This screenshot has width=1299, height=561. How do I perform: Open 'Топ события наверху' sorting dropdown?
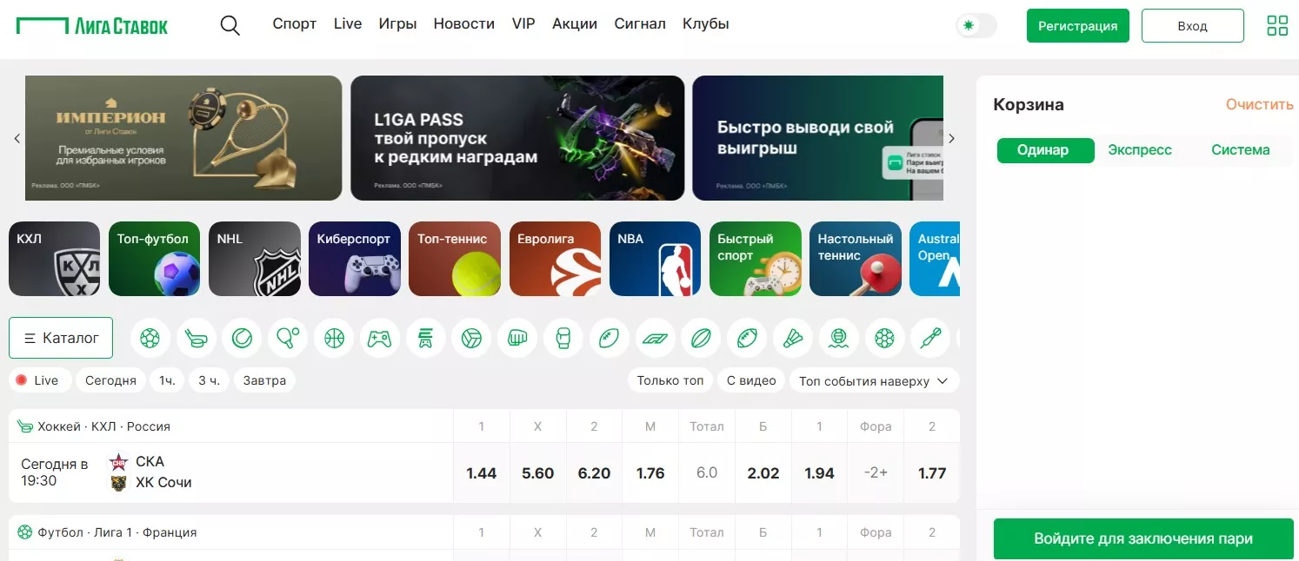tap(874, 380)
